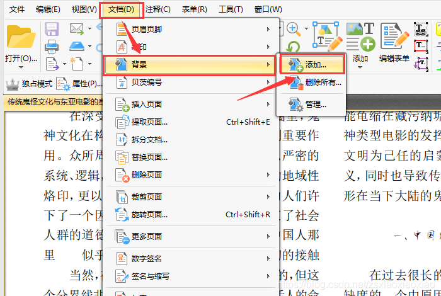
Task: Open the 文件 menu
Action: (x=17, y=9)
